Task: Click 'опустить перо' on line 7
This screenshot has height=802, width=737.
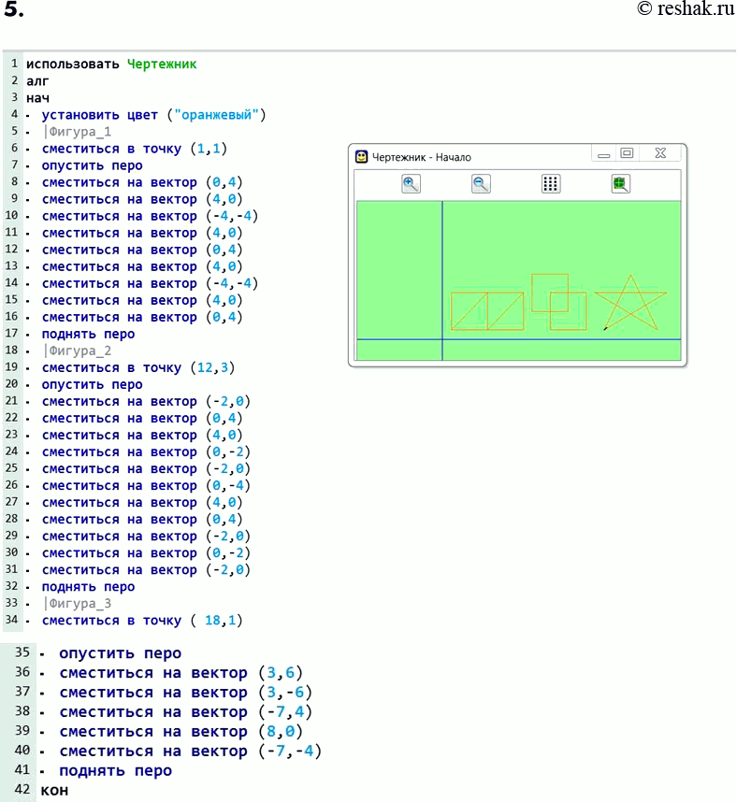Action: click(x=92, y=165)
